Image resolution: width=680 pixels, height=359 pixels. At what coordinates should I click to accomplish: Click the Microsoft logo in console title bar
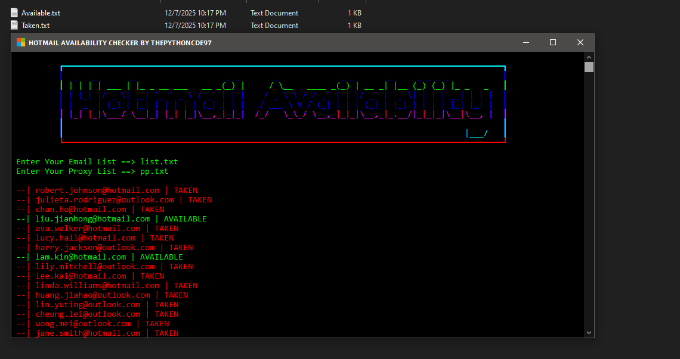click(21, 42)
